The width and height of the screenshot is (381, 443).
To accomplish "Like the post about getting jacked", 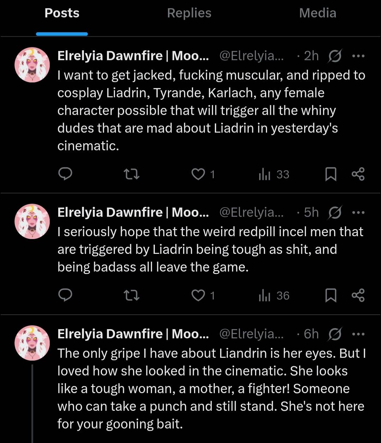I will click(198, 174).
